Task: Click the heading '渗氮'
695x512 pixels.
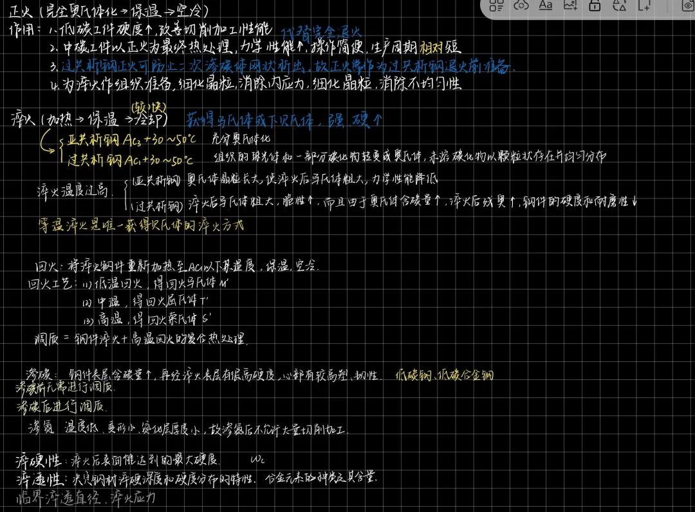Action: coord(41,428)
